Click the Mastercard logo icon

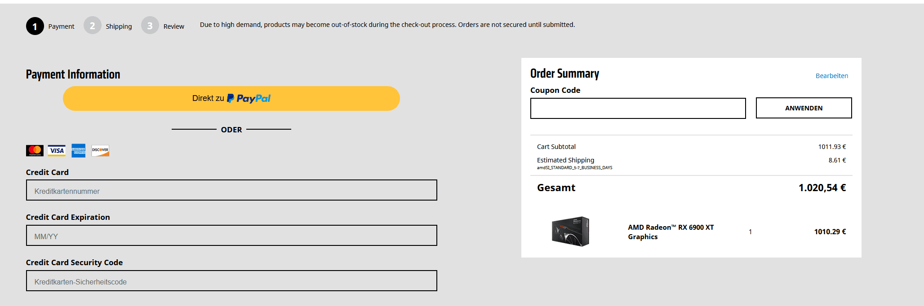click(35, 151)
